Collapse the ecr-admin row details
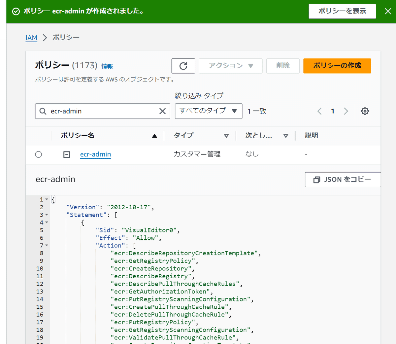The height and width of the screenshot is (344, 396). pos(67,155)
